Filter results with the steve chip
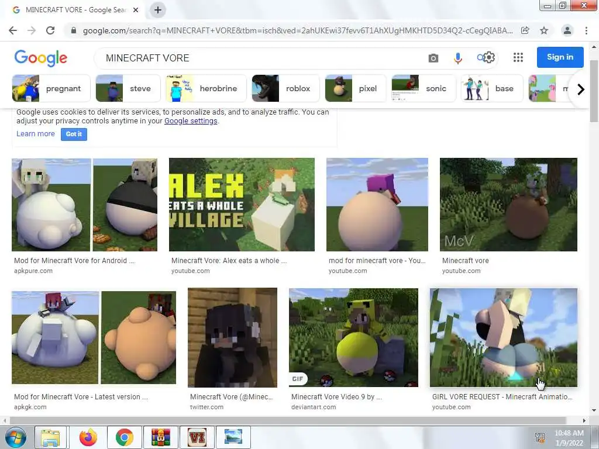The width and height of the screenshot is (599, 449). coord(128,89)
